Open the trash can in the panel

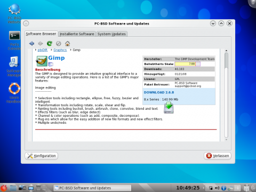pyautogui.click(x=246, y=188)
